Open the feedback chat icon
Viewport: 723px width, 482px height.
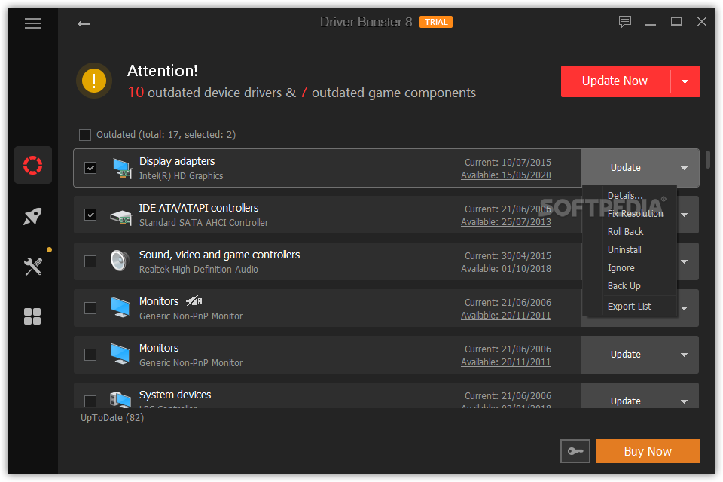click(x=625, y=22)
